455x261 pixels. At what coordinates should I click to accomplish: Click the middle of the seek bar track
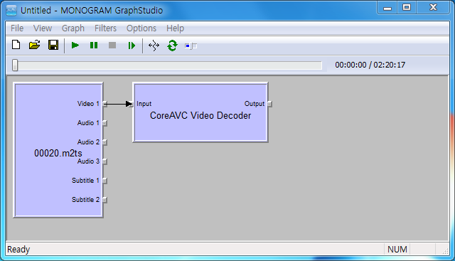tap(167, 65)
